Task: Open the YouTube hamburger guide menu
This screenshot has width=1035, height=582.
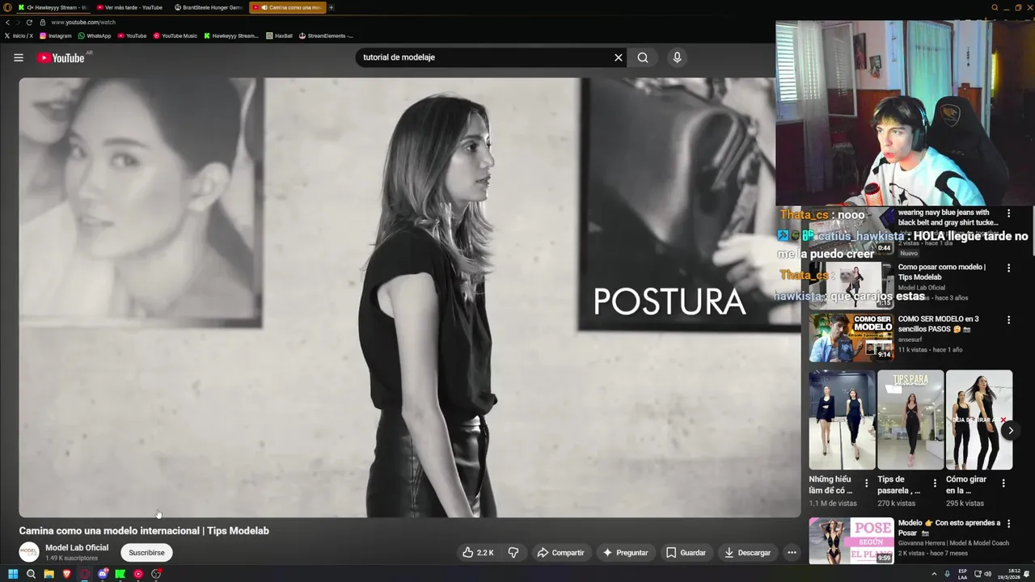Action: pos(19,57)
